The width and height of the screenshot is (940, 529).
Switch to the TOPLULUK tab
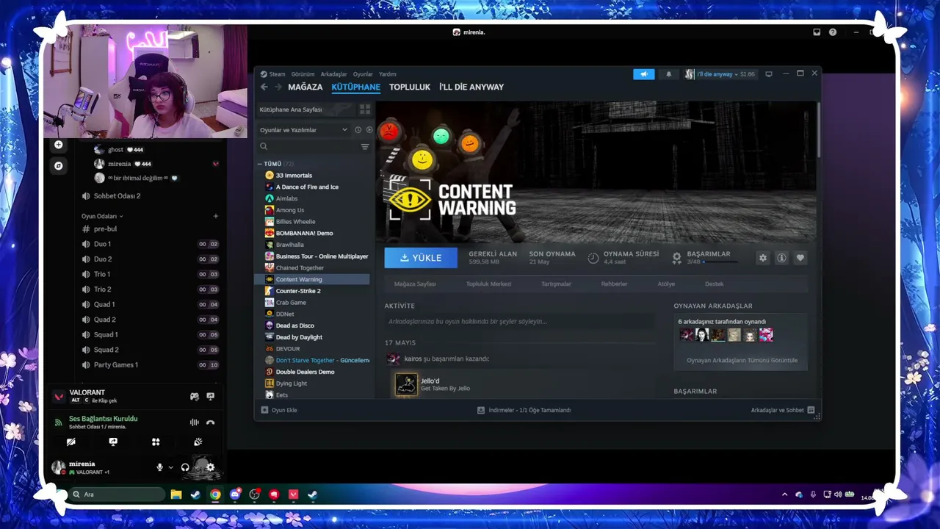(x=410, y=87)
